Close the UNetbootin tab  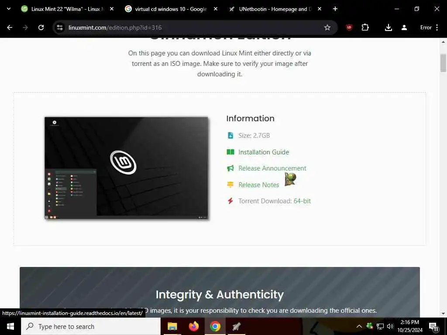coord(319,9)
